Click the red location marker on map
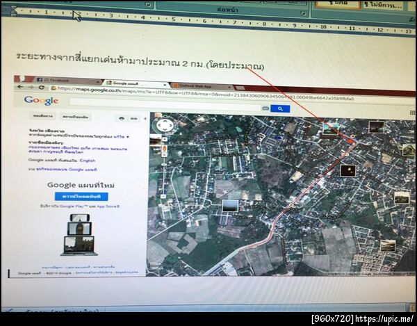The image size is (417, 326). [x=351, y=142]
